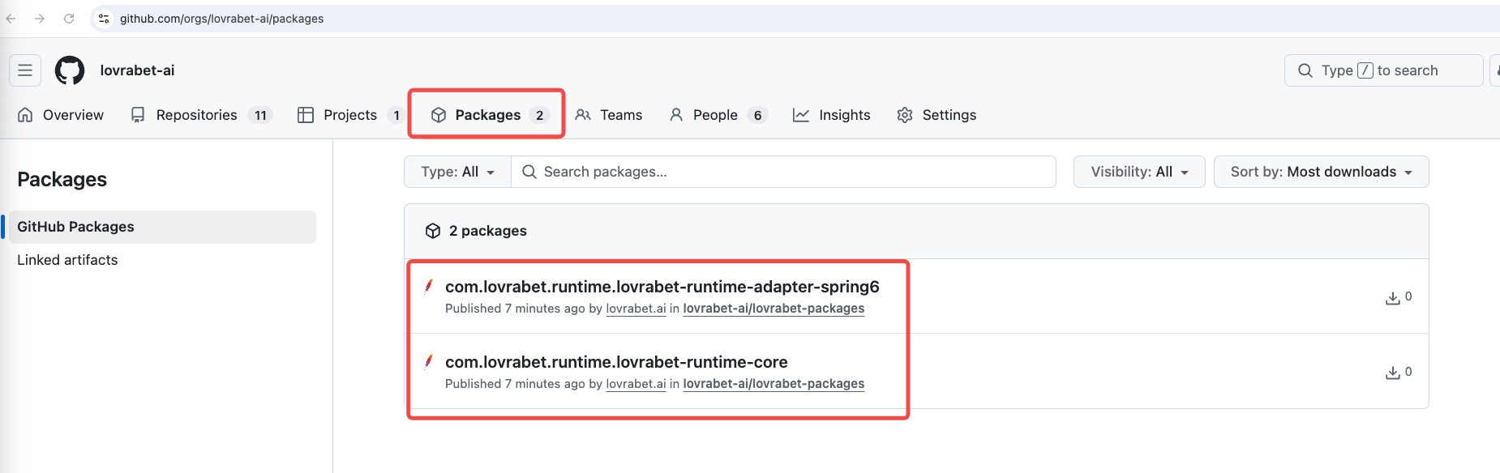Open Sort by: Most downloads dropdown
This screenshot has height=473, width=1500.
click(x=1321, y=172)
